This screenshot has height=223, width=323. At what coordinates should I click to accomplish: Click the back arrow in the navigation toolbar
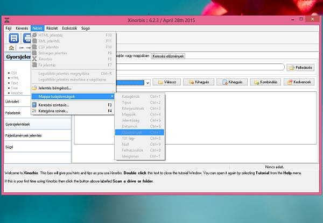[21, 48]
